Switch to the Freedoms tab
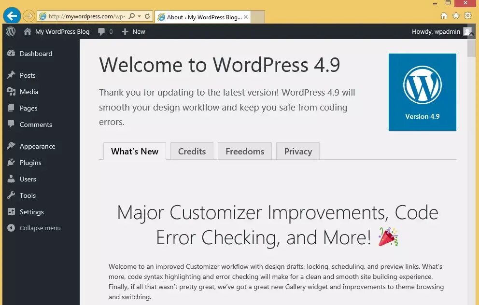This screenshot has height=305, width=479. tap(245, 151)
